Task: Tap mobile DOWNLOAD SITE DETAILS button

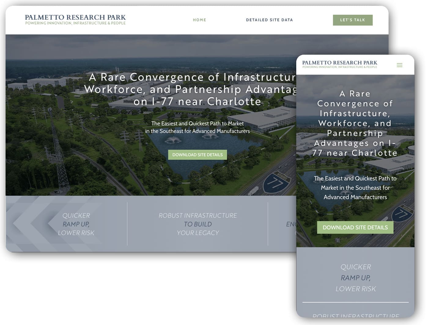Action: pos(355,228)
